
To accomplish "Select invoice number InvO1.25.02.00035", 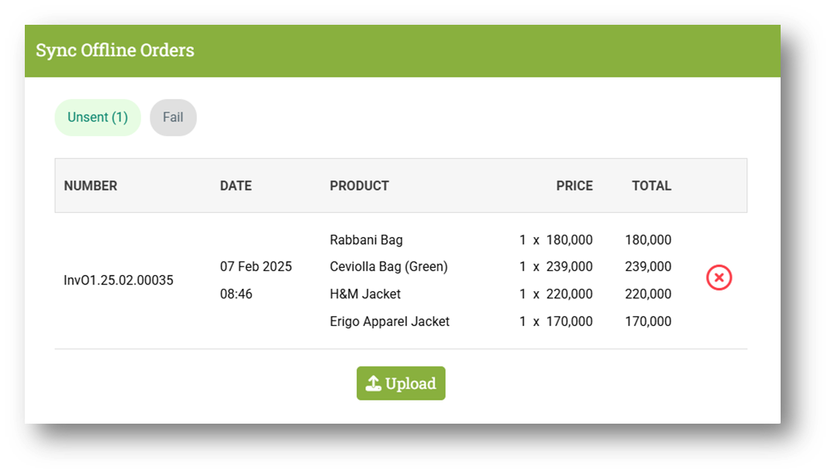I will click(x=118, y=280).
